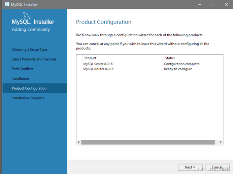This screenshot has height=174, width=233.
Task: Click the Product Configuration page heading
Action: point(104,22)
